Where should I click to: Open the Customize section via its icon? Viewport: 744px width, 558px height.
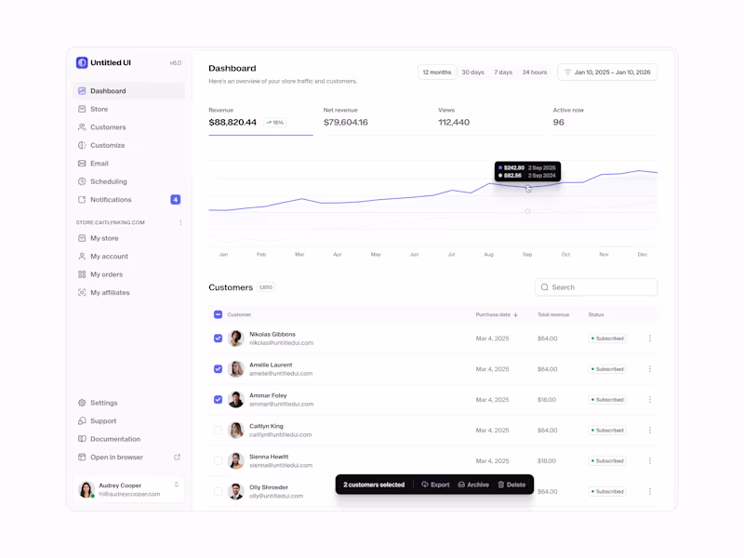(x=83, y=145)
